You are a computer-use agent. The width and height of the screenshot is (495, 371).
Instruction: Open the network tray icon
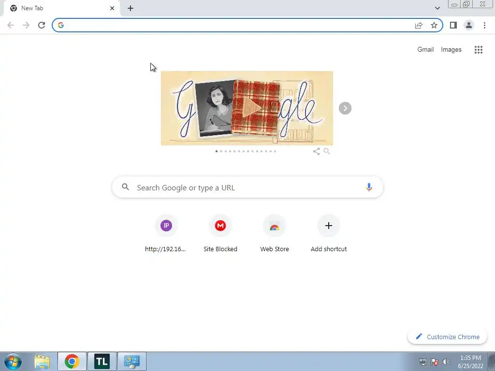(x=422, y=362)
